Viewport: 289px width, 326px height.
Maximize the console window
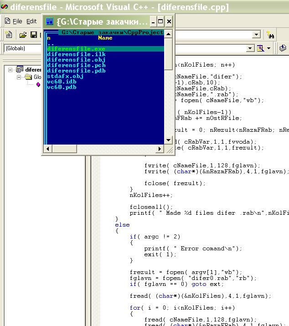click(x=160, y=21)
